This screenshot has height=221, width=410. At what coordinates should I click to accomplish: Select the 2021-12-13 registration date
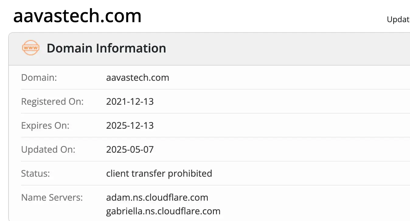click(130, 101)
